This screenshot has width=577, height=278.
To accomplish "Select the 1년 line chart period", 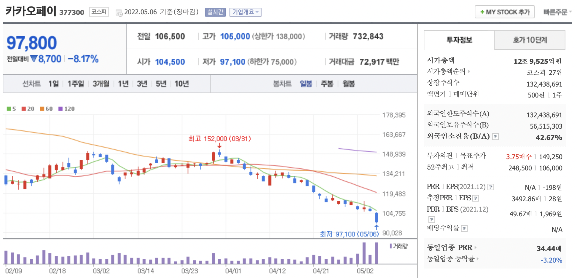I will (123, 84).
